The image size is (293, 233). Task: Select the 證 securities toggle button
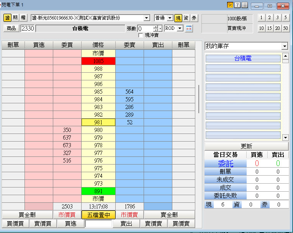tap(8, 18)
